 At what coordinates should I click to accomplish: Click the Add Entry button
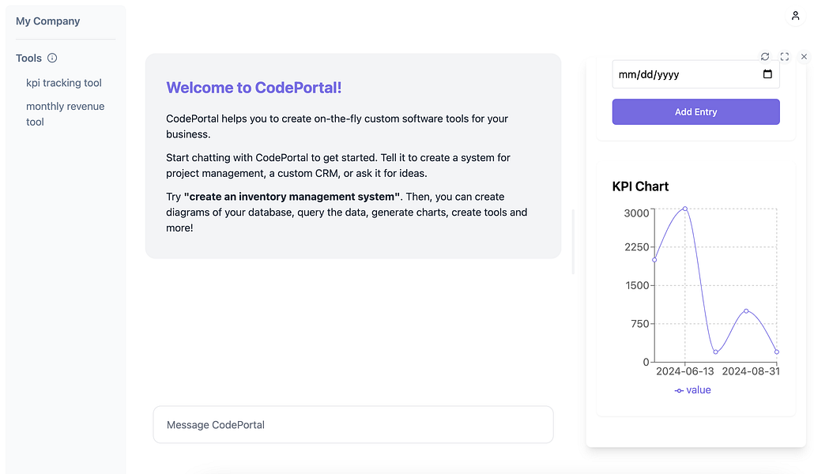[x=695, y=111]
